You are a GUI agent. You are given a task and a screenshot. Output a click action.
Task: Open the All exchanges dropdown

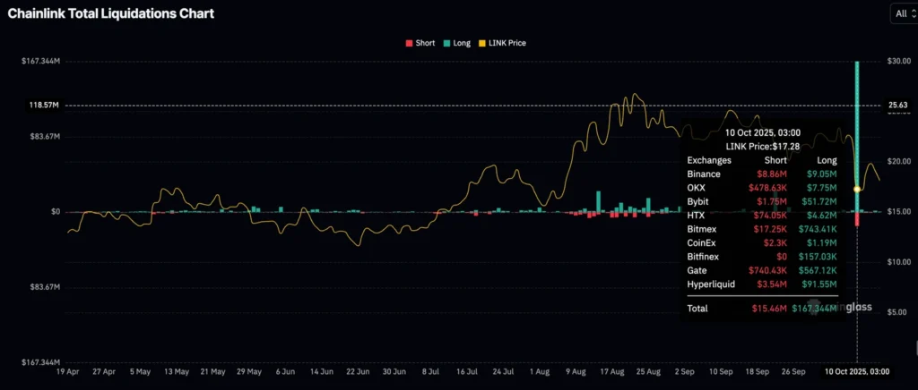[x=902, y=13]
